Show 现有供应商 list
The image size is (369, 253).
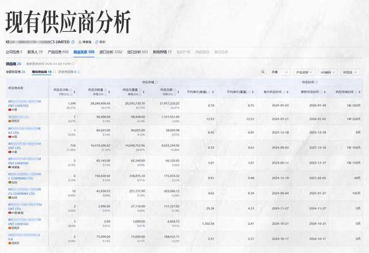42,72
